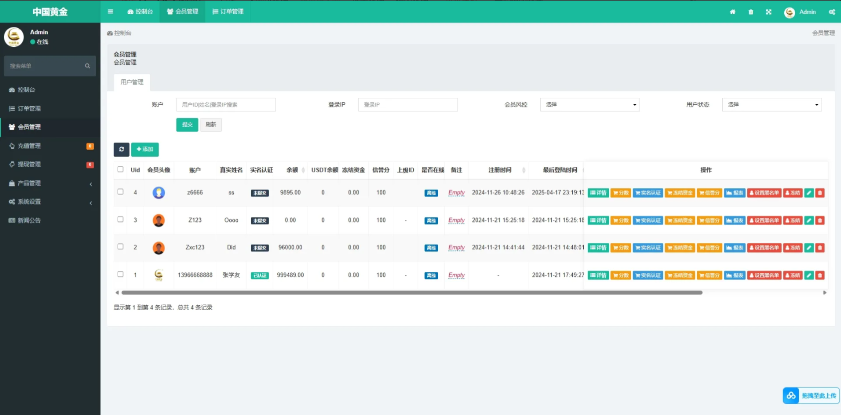The width and height of the screenshot is (841, 415).
Task: Expand 产品管理 in the sidebar
Action: click(50, 183)
